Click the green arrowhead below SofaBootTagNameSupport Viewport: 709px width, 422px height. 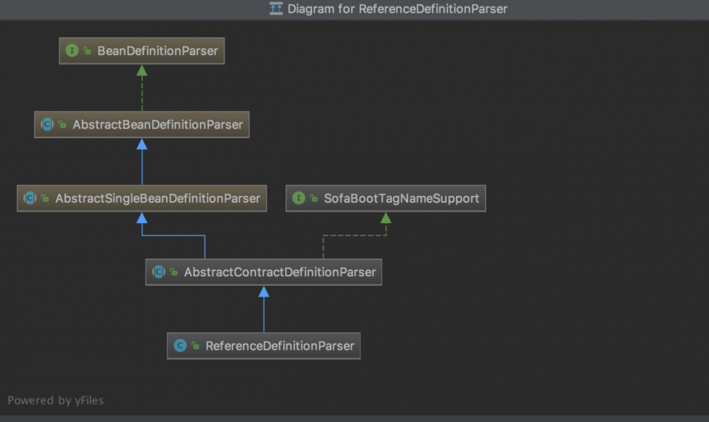[x=386, y=218]
